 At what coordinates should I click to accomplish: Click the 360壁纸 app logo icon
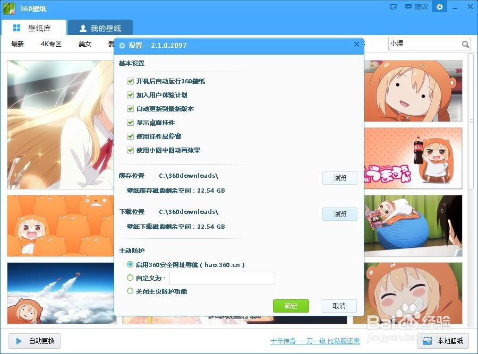(8, 8)
